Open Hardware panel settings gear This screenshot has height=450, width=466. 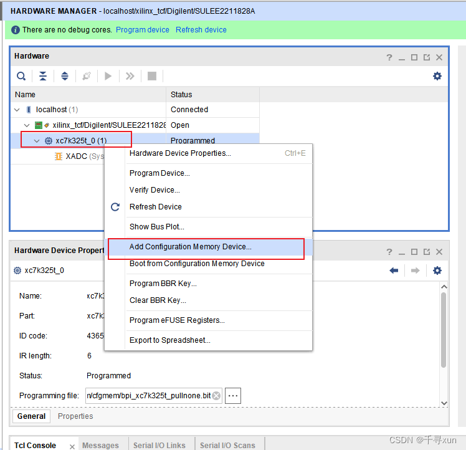coord(437,76)
